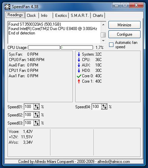Click the 'AVcc: 3,34V' voltage reading

coord(21,142)
